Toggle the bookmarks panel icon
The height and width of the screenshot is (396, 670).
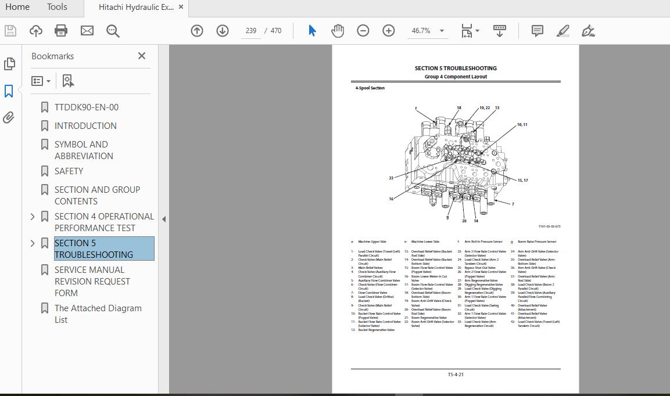click(9, 91)
